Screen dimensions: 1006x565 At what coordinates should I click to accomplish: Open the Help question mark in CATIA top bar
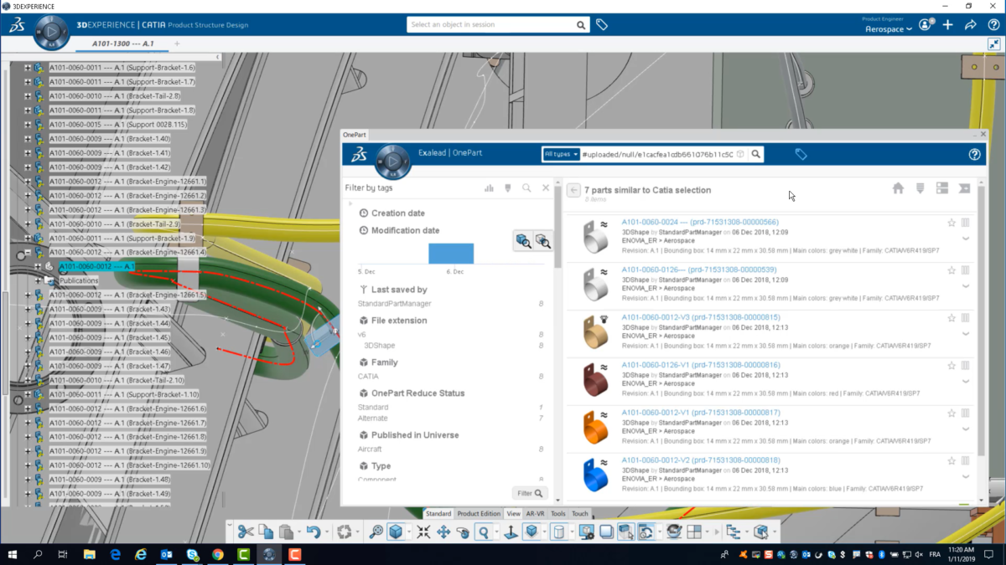pyautogui.click(x=993, y=25)
